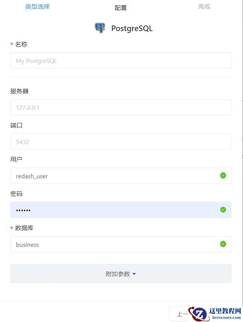
Task: Select the 完成 step label
Action: click(x=204, y=6)
